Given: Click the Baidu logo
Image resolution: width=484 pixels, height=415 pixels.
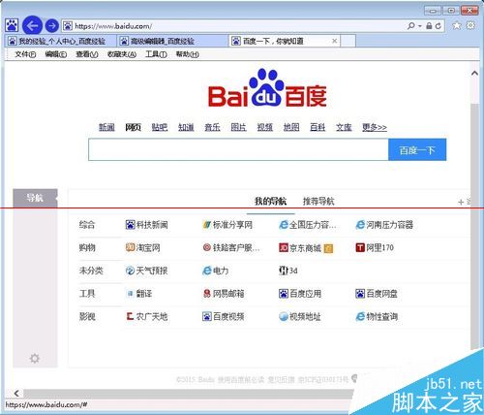Looking at the screenshot, I should tap(267, 88).
